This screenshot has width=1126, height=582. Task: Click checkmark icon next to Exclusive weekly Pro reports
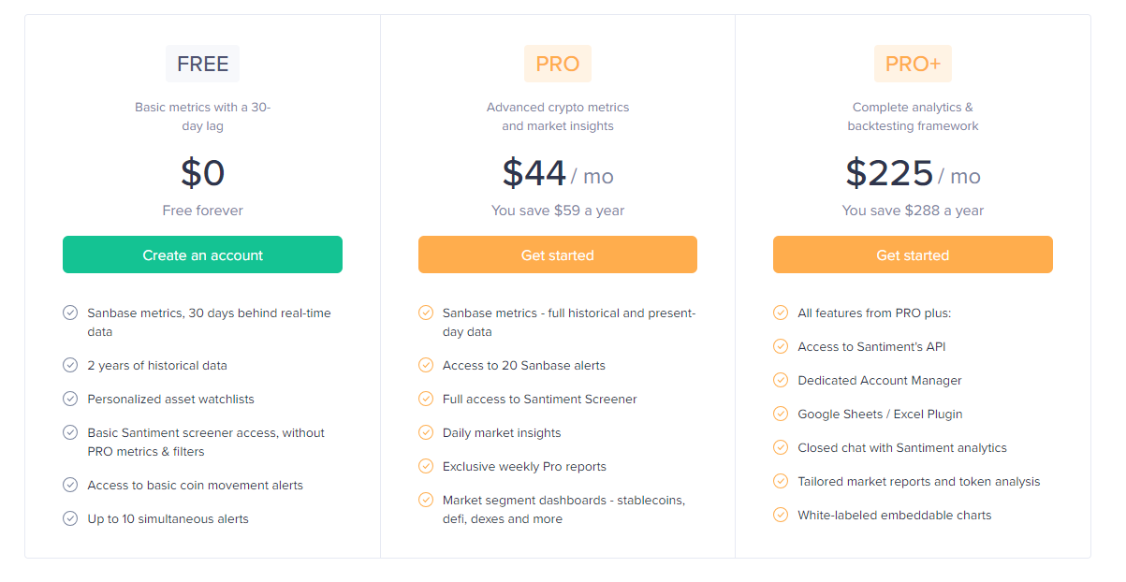tap(426, 466)
